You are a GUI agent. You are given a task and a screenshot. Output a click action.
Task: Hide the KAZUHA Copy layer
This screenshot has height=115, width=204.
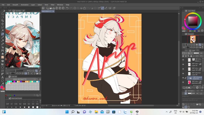(x=183, y=82)
